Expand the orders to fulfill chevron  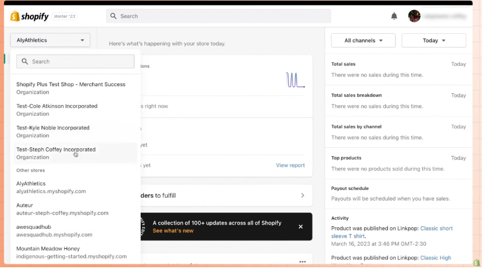[302, 195]
